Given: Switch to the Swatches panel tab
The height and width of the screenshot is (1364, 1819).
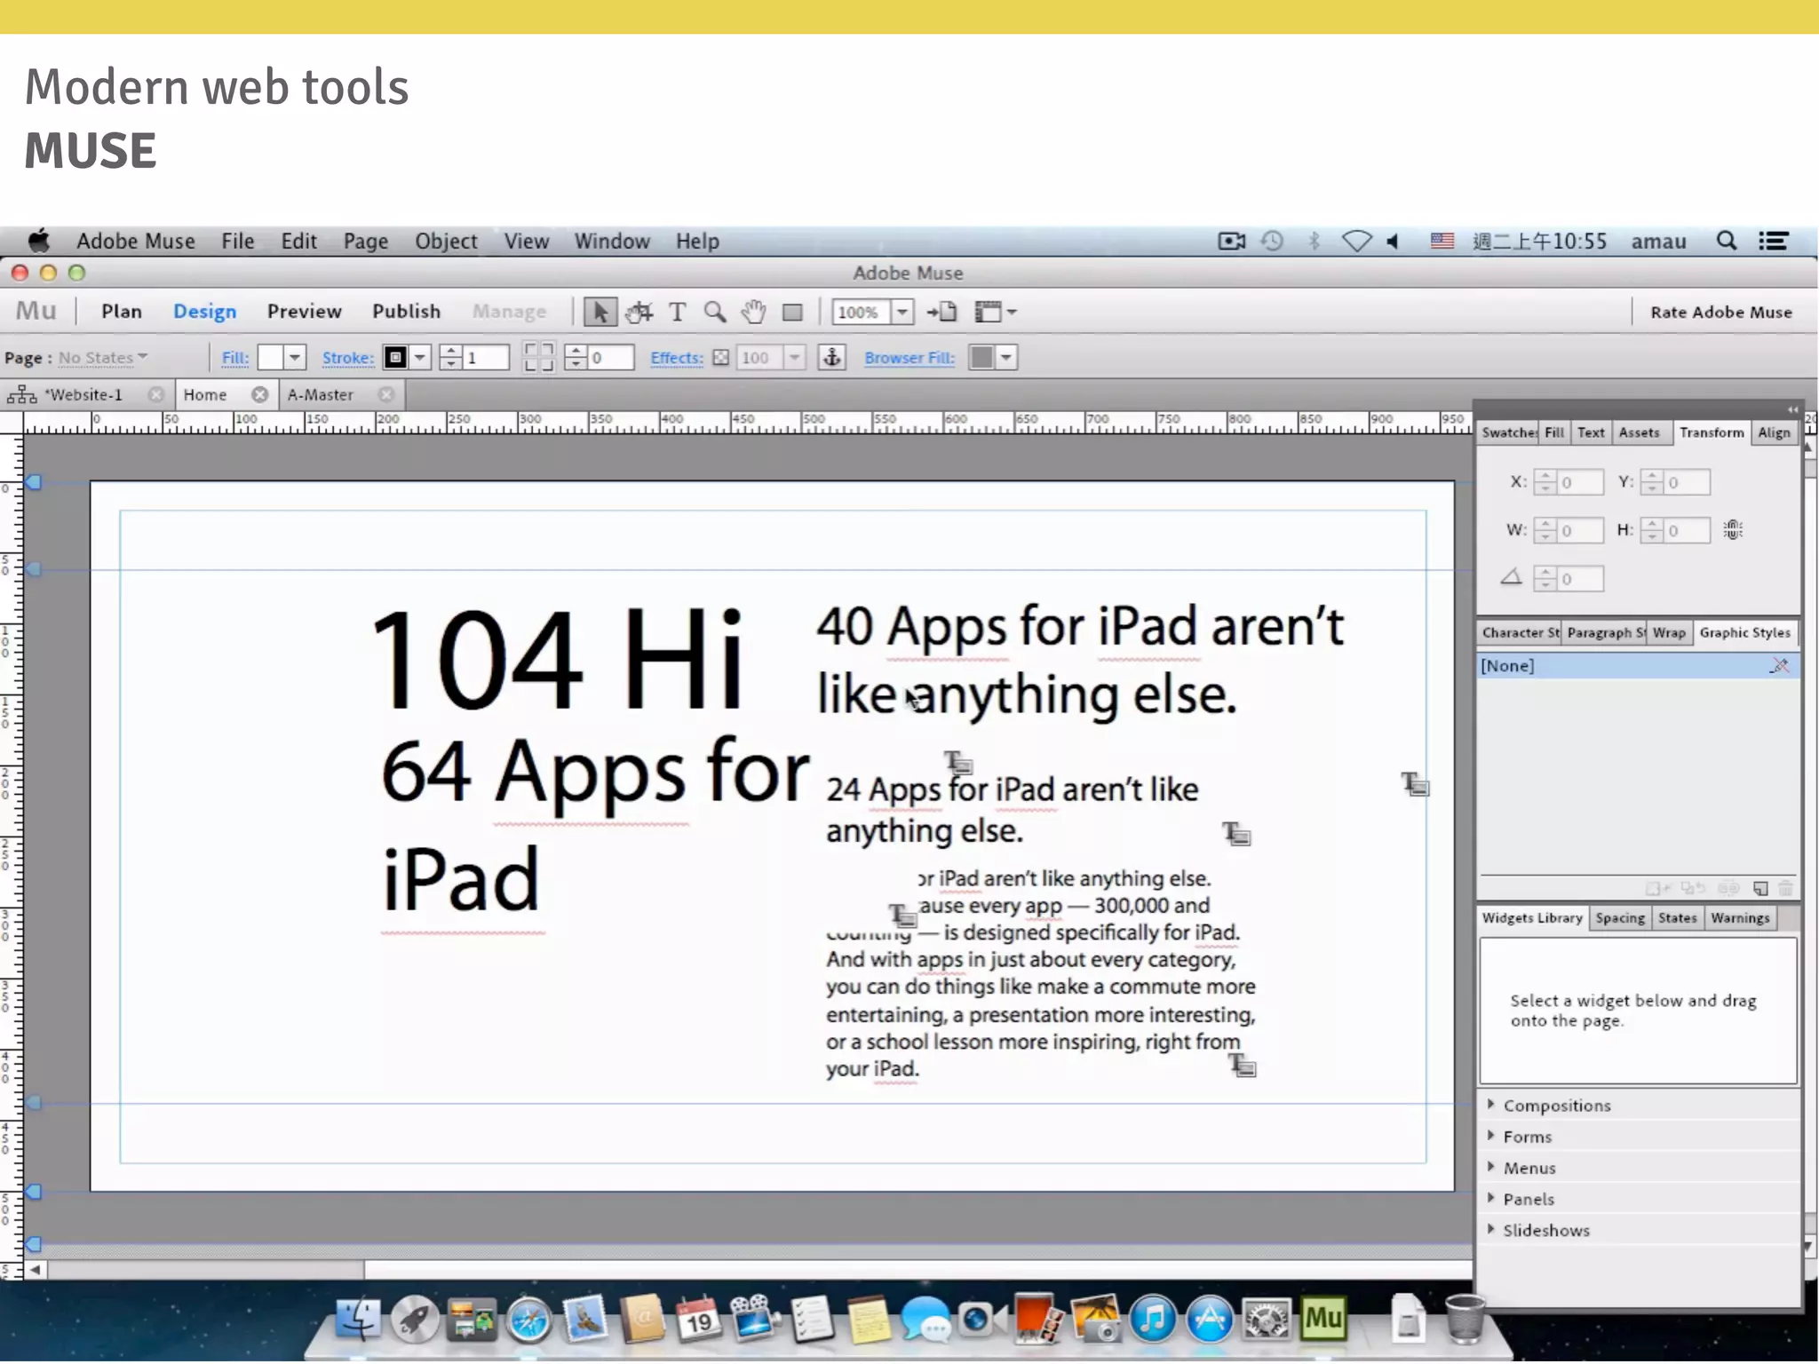Looking at the screenshot, I should pyautogui.click(x=1508, y=432).
